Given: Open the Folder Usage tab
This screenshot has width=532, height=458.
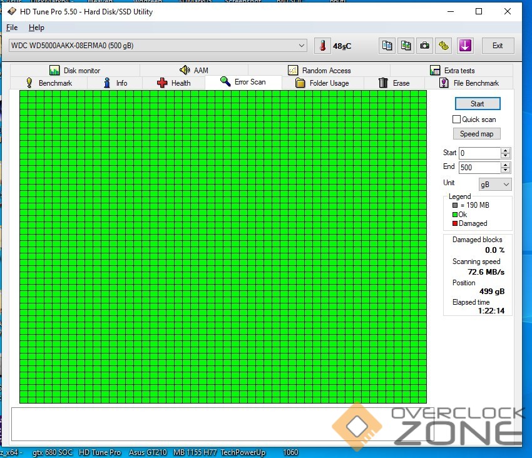Looking at the screenshot, I should pyautogui.click(x=322, y=83).
